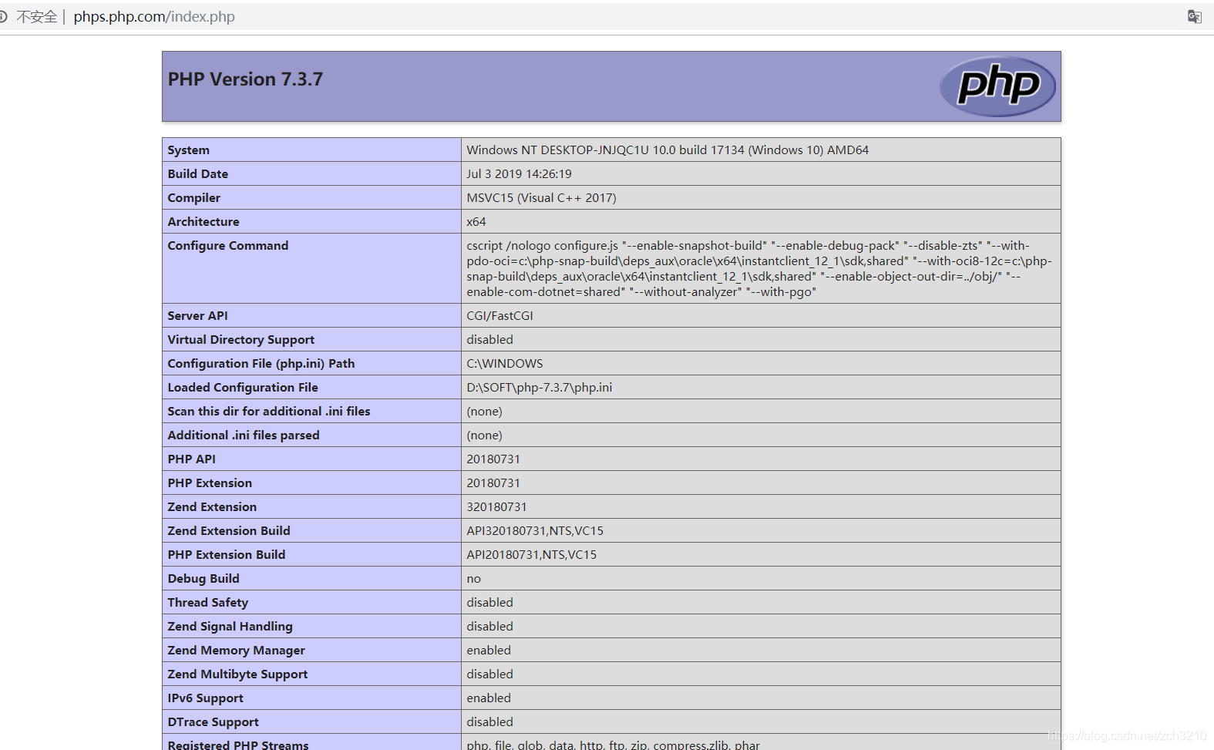Screen dimensions: 1214x750
Task: Click the 'Server API' label
Action: (x=197, y=315)
